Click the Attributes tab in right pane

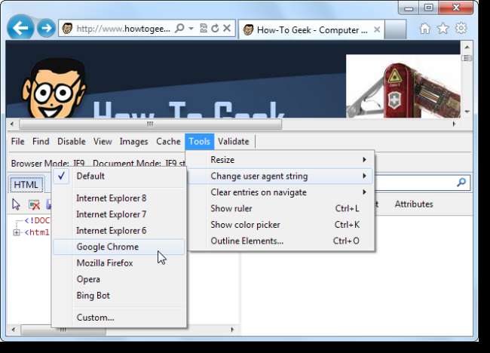[414, 204]
